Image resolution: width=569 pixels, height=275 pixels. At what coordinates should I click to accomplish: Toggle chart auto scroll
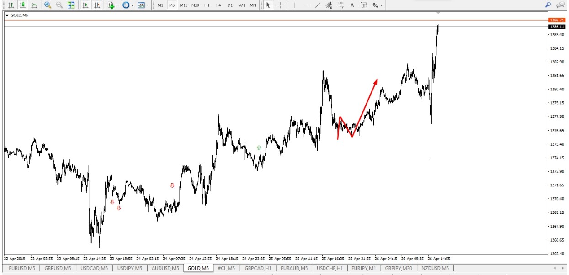coord(85,5)
